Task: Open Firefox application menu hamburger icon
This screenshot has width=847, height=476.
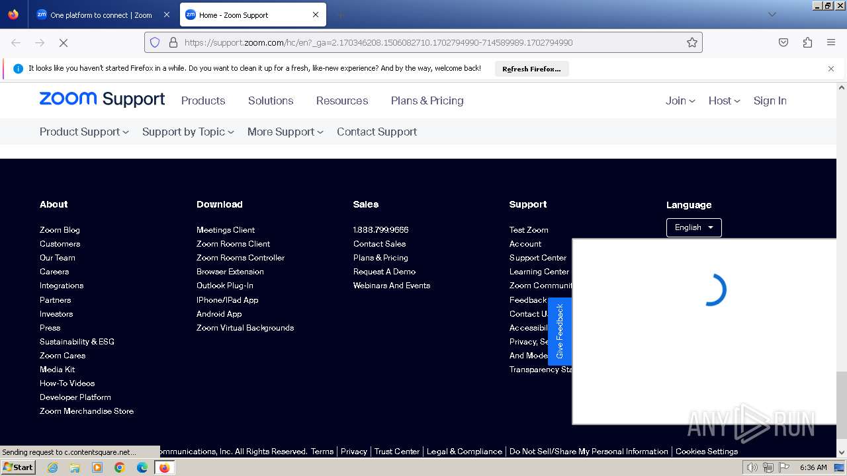Action: click(831, 42)
